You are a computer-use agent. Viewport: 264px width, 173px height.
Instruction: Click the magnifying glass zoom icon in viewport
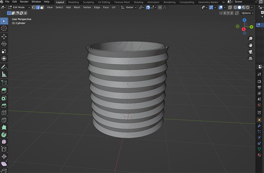click(250, 38)
